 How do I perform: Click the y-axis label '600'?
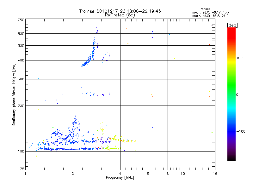coord(21,34)
